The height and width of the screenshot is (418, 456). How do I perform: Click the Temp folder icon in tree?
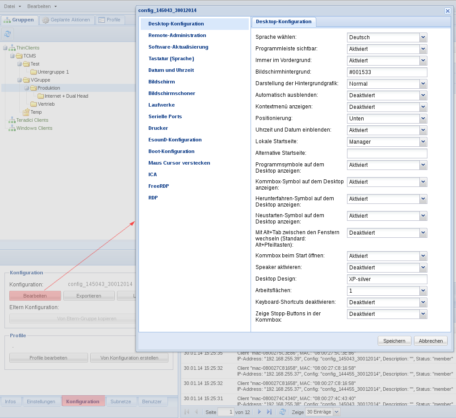click(26, 112)
